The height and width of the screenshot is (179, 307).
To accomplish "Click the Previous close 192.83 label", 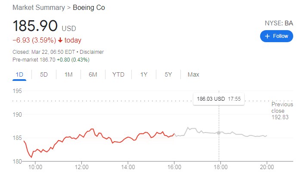I will (282, 111).
